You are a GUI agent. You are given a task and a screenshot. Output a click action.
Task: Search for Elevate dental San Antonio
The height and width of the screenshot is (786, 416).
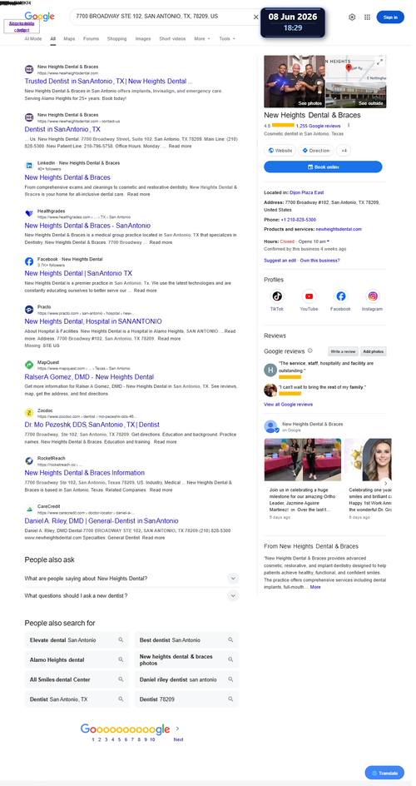[77, 640]
